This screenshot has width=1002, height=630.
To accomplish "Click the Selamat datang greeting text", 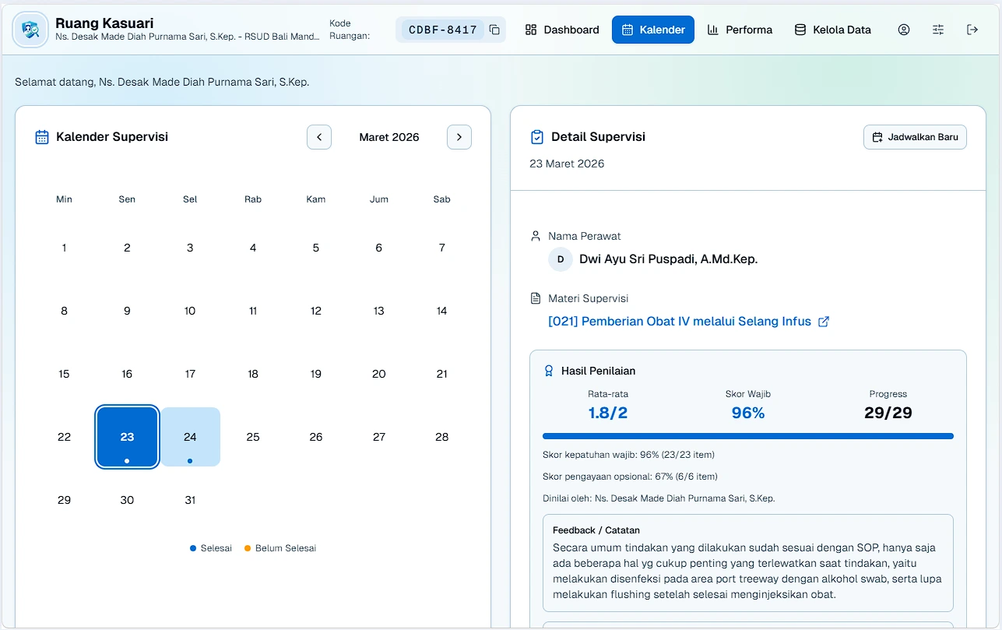I will pos(162,82).
